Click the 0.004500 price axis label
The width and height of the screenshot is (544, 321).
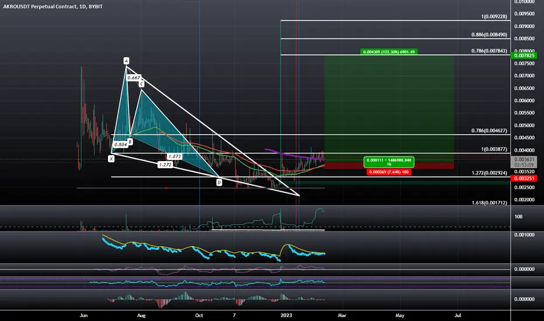[524, 138]
